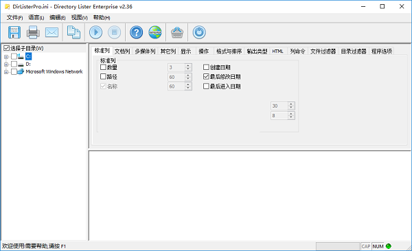Switch to the 格式与排序 tab
412x251 pixels.
pyautogui.click(x=229, y=51)
